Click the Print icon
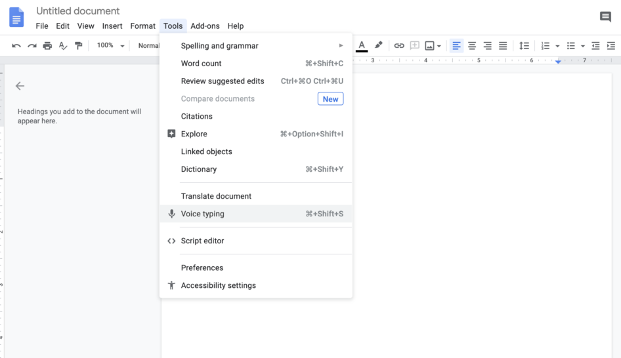 pyautogui.click(x=47, y=46)
